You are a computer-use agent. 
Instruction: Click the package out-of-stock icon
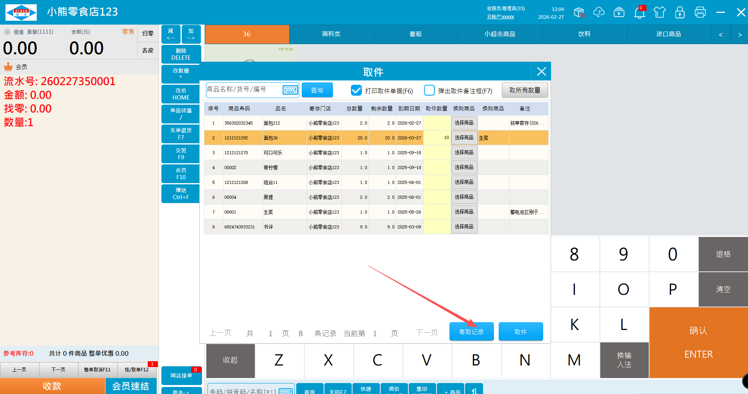coord(579,12)
